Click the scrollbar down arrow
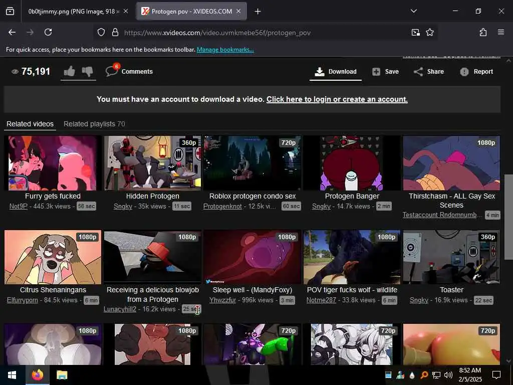The height and width of the screenshot is (385, 513). [508, 361]
